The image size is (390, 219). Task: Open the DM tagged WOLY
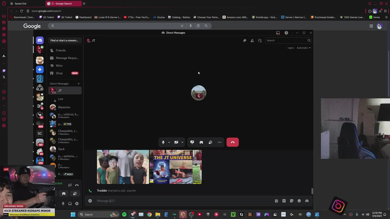point(65,174)
